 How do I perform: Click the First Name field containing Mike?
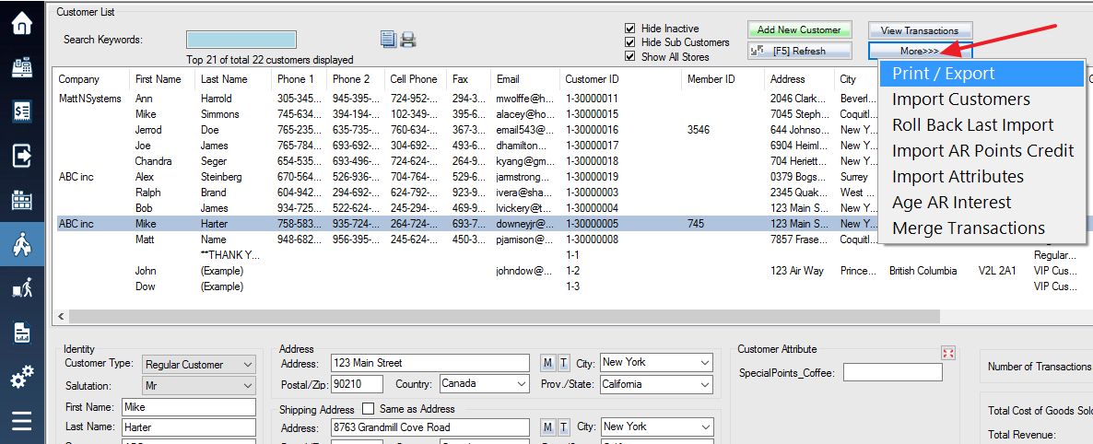188,407
